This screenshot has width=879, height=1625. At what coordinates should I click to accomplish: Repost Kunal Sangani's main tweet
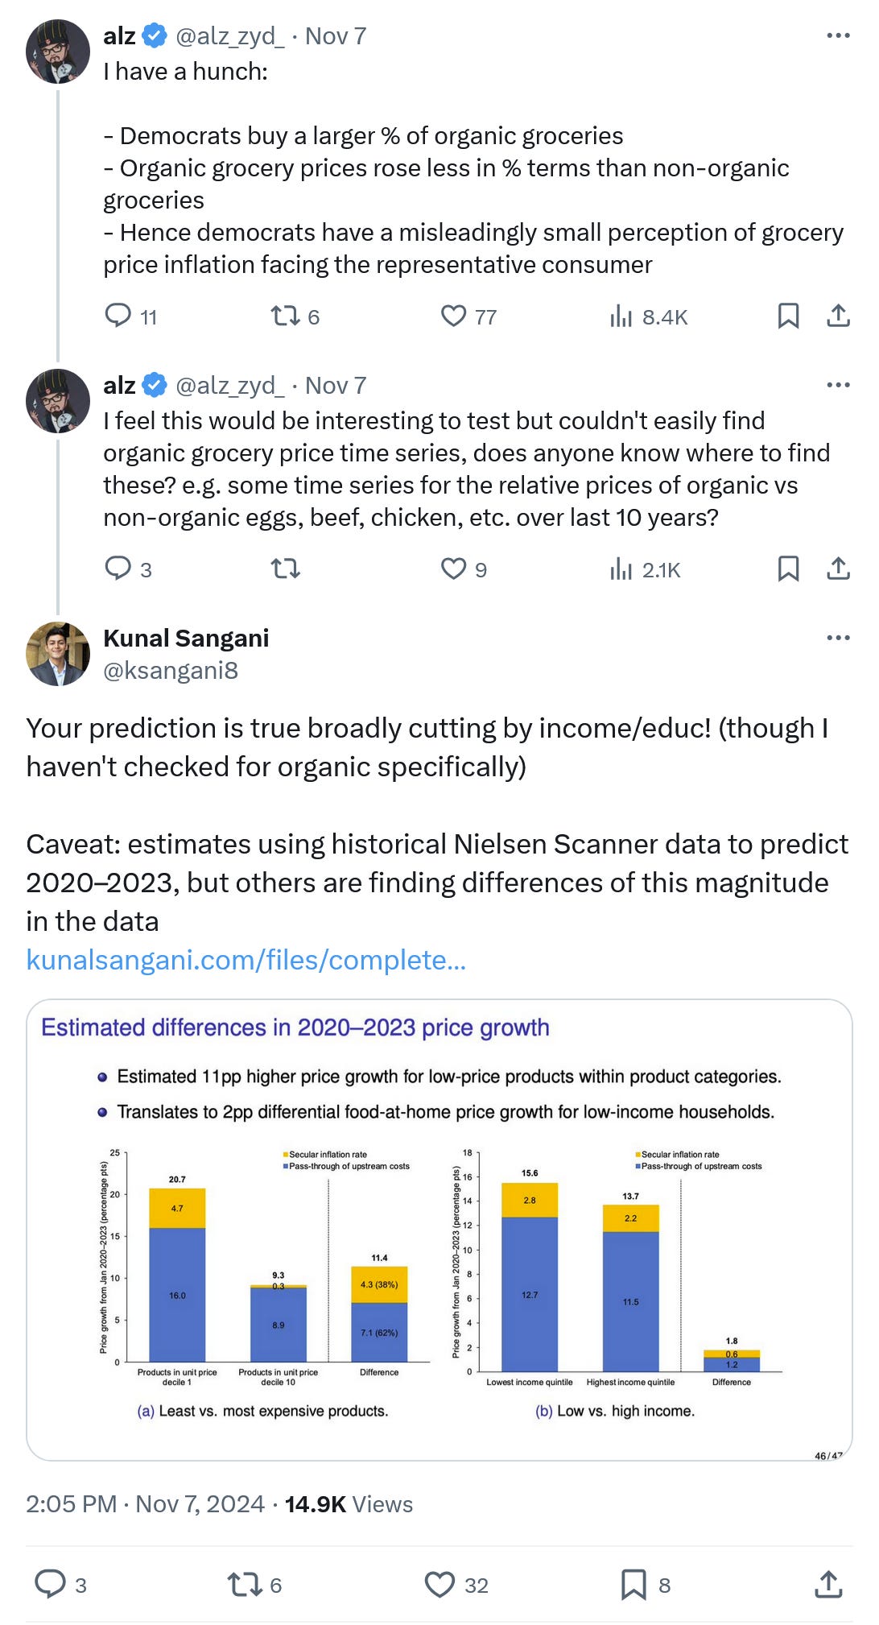coord(243,1585)
